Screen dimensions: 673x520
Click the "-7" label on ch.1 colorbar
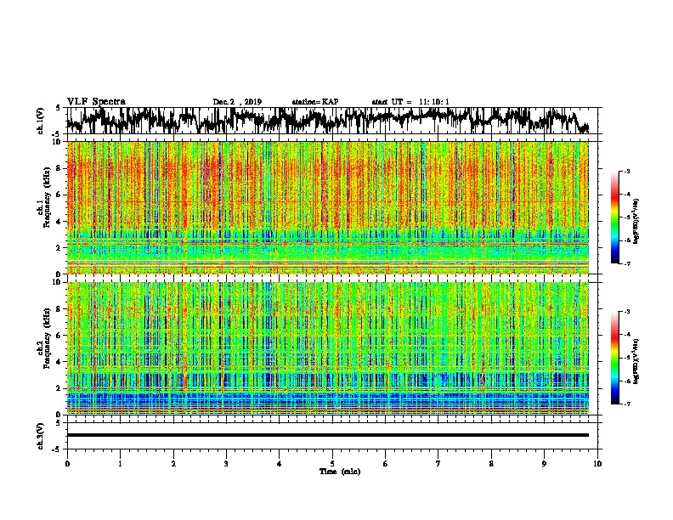[x=627, y=263]
